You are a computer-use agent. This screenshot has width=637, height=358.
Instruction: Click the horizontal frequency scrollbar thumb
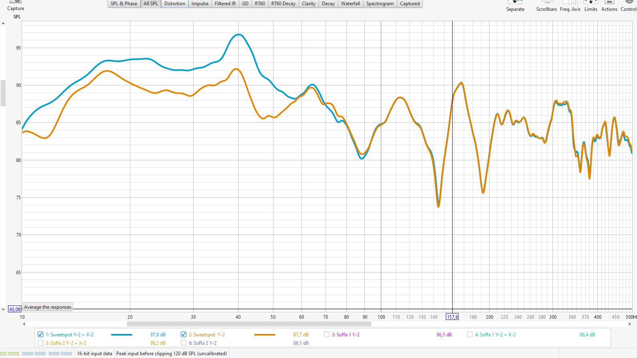pyautogui.click(x=249, y=324)
